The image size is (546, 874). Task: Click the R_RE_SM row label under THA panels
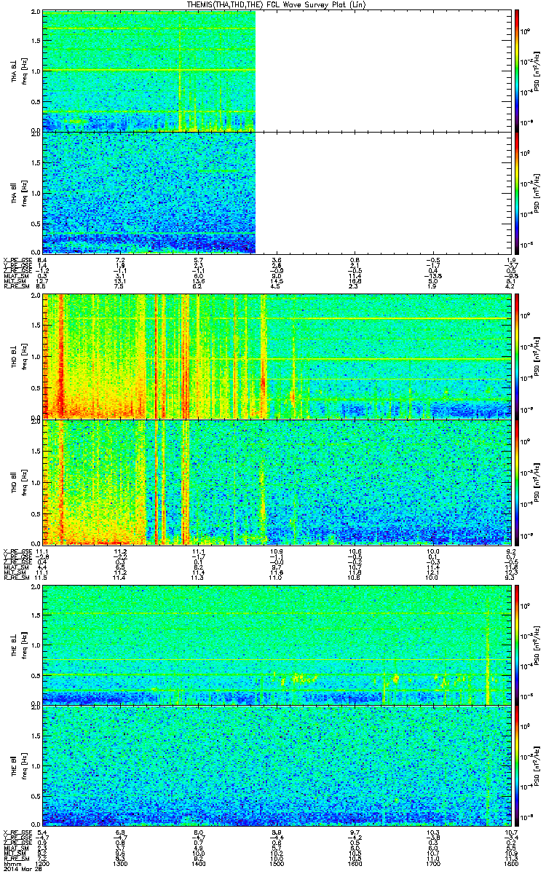[15, 287]
